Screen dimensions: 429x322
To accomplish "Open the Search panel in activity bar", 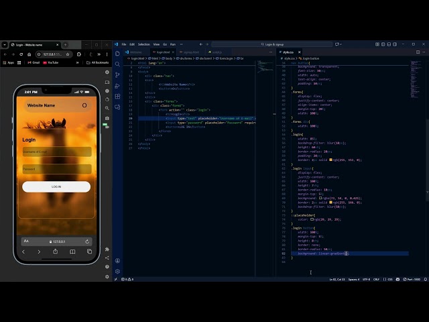I will point(117,64).
